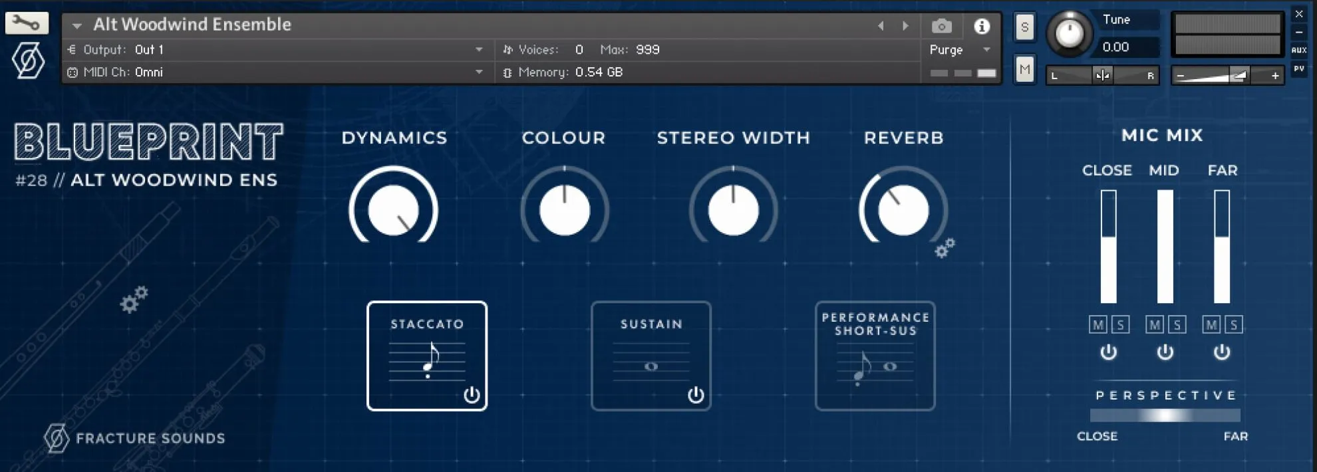This screenshot has height=472, width=1317.
Task: Toggle the Far mic power button
Action: tap(1222, 352)
